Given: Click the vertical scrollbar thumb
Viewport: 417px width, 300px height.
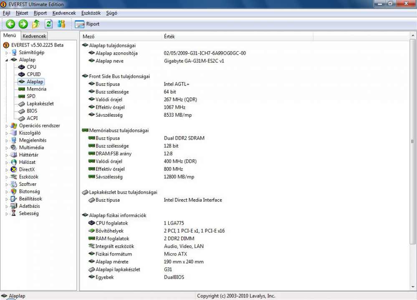Looking at the screenshot, I should click(412, 142).
